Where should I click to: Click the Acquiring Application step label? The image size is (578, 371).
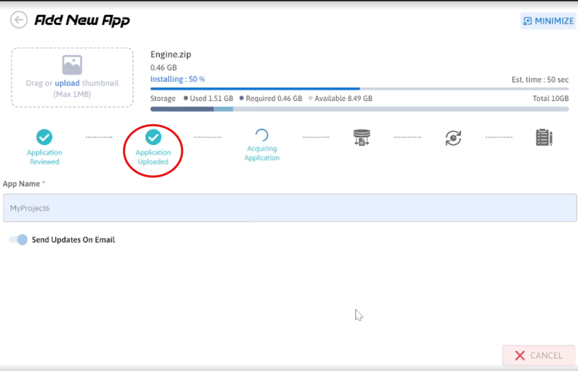tap(262, 153)
